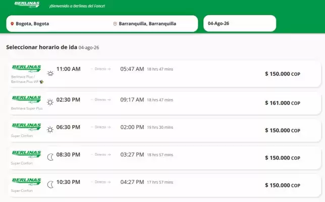
Task: Click the moon icon beside 08:30 PM
Action: (x=50, y=157)
